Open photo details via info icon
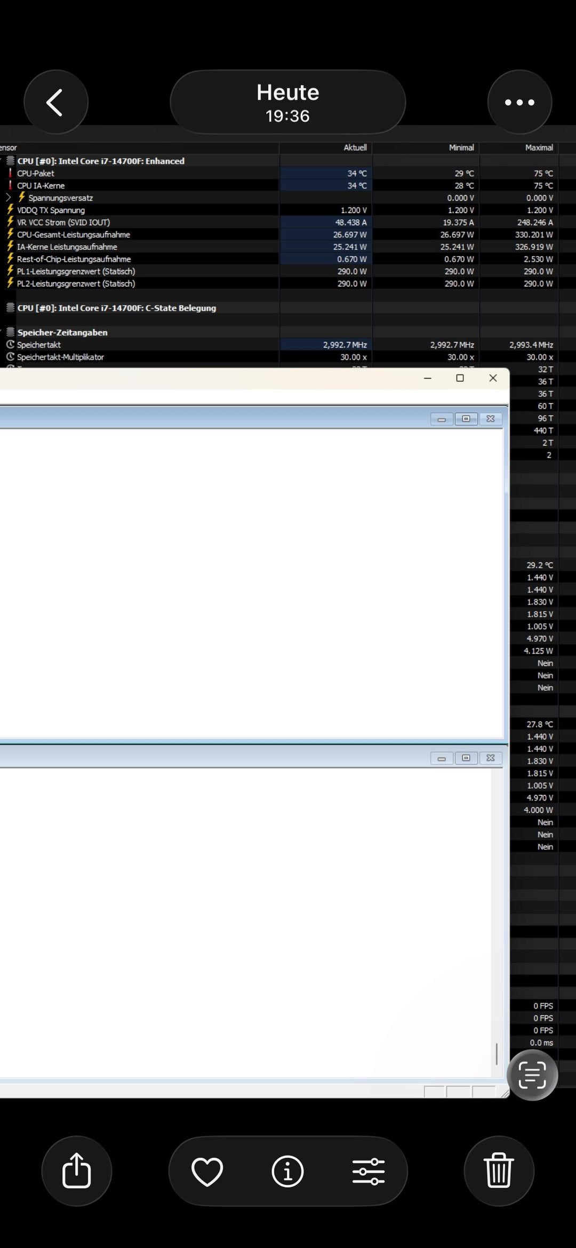Viewport: 576px width, 1248px height. click(x=287, y=1171)
